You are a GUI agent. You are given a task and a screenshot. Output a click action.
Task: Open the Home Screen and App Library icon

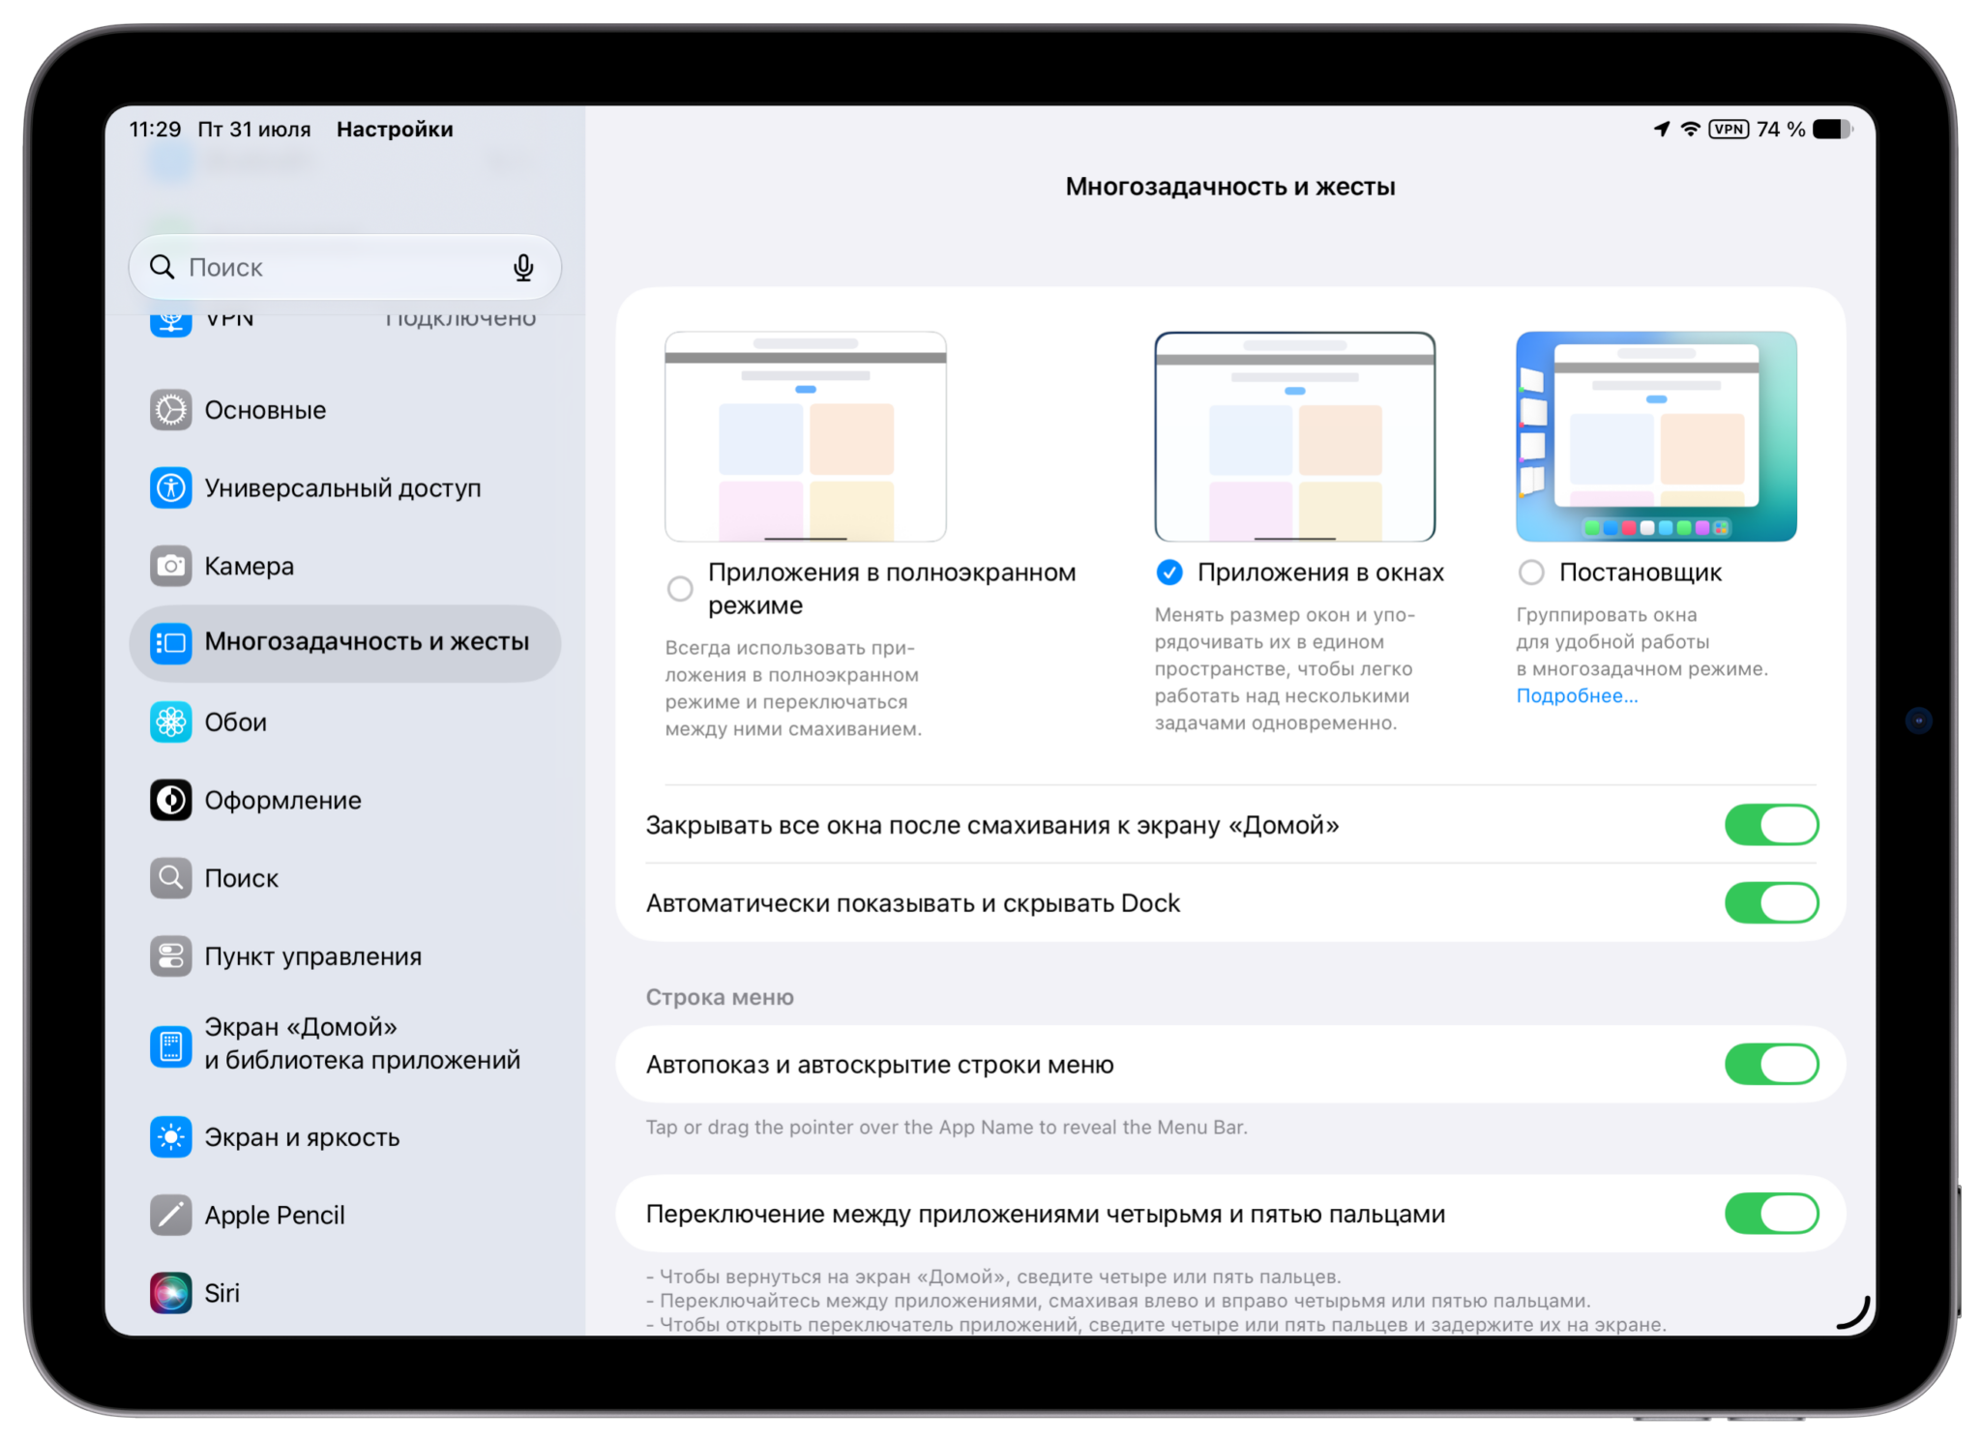[171, 1045]
